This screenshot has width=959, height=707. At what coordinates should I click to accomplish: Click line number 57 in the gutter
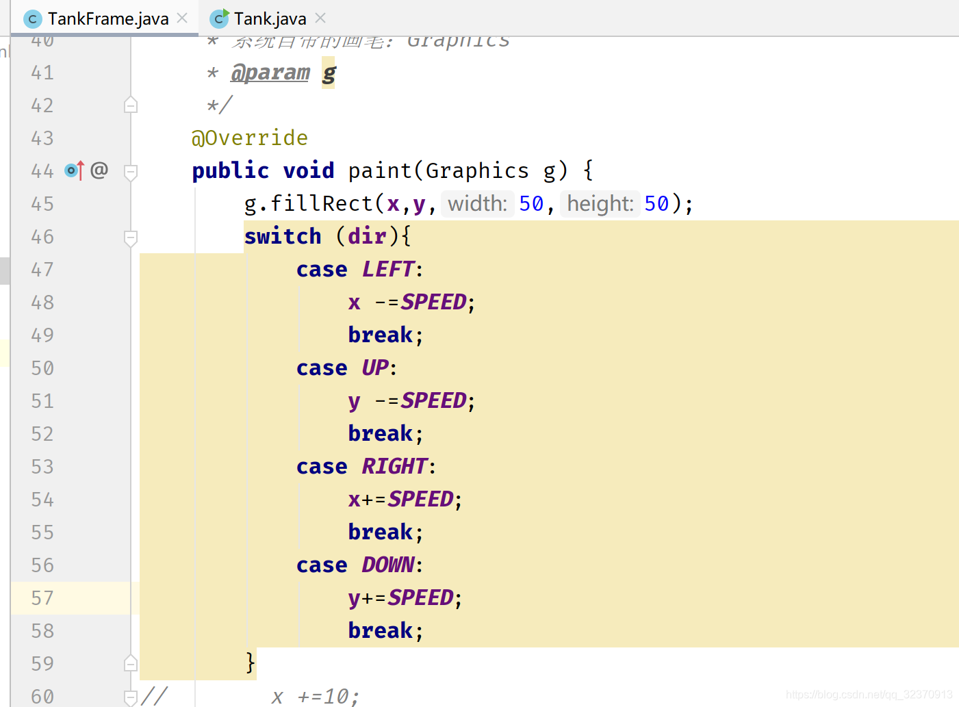[x=42, y=598]
